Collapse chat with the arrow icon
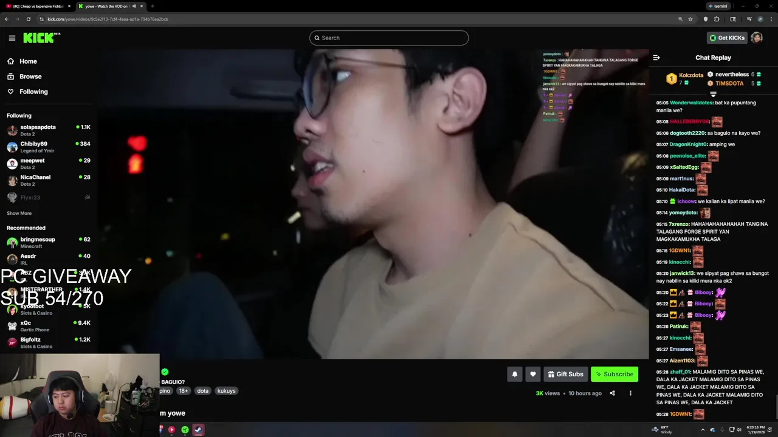The image size is (778, 437). pyautogui.click(x=656, y=58)
